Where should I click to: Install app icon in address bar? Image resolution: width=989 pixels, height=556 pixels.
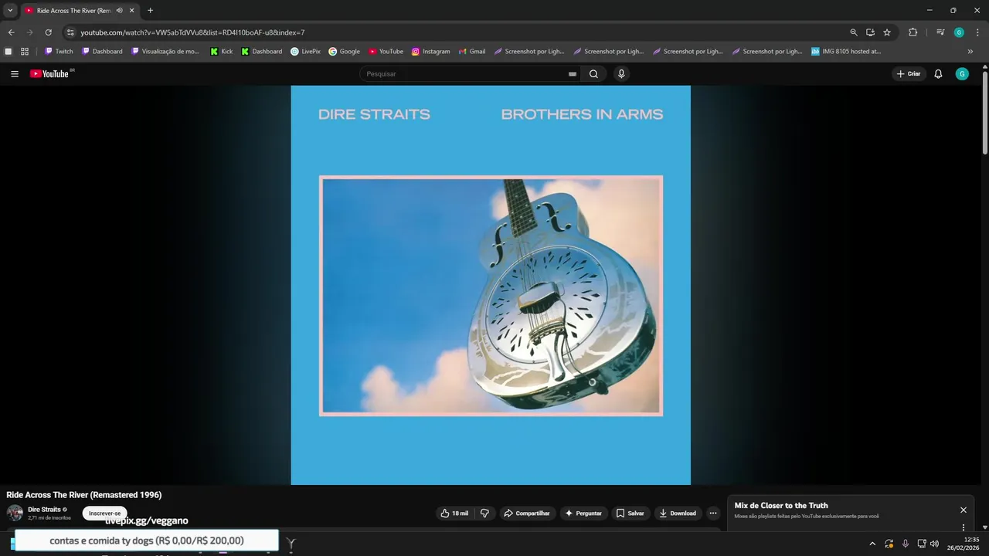click(x=870, y=32)
